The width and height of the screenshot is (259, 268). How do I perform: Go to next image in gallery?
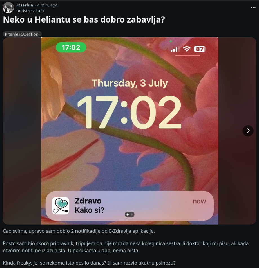(248, 131)
